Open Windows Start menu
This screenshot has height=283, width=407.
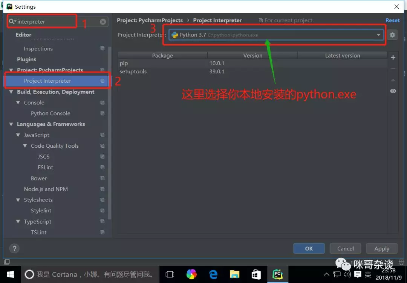click(10, 274)
